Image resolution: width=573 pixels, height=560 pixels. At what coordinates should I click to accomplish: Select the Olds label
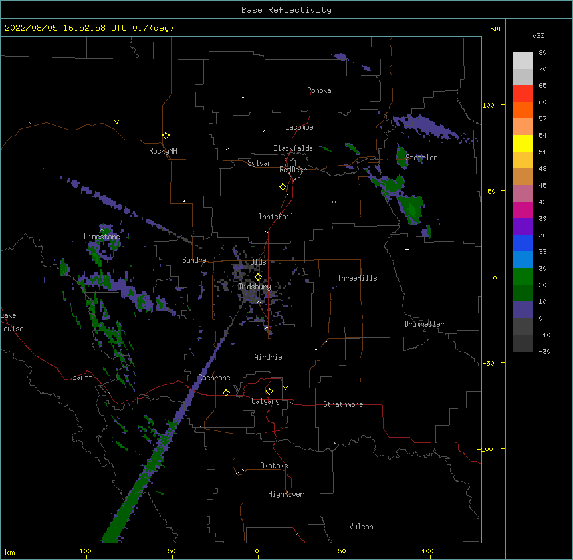258,262
